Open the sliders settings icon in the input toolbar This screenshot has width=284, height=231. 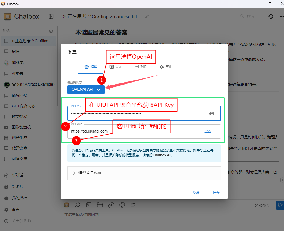[133, 205]
